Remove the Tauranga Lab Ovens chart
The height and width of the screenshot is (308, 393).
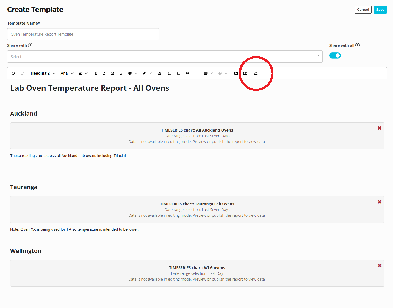tap(380, 202)
